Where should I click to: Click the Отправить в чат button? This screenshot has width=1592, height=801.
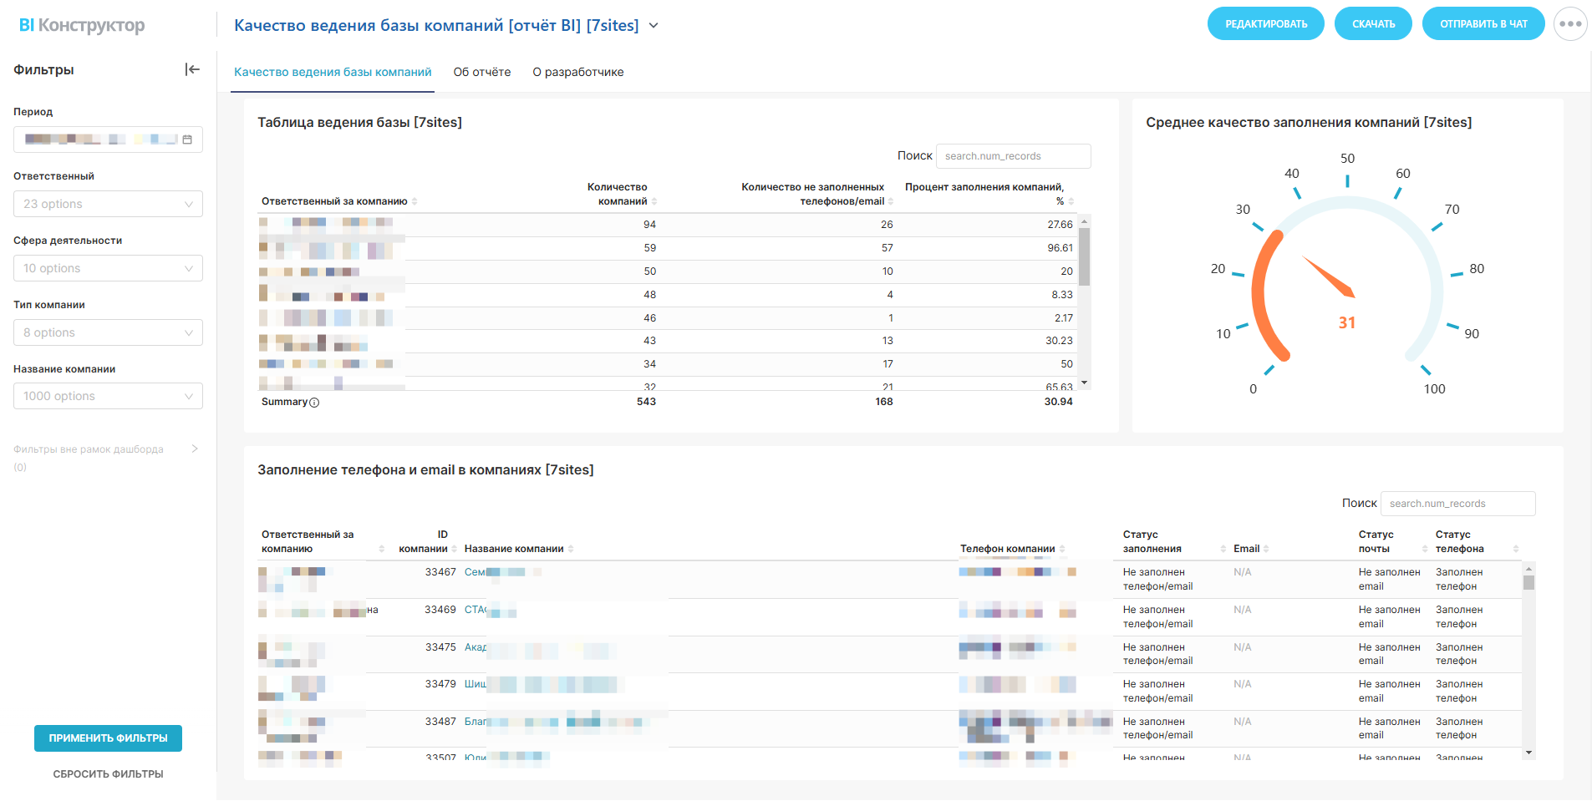tap(1483, 24)
